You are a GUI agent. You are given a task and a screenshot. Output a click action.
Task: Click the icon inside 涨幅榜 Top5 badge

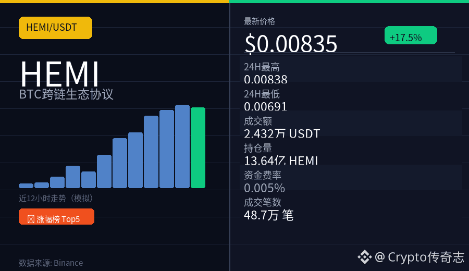[31, 219]
